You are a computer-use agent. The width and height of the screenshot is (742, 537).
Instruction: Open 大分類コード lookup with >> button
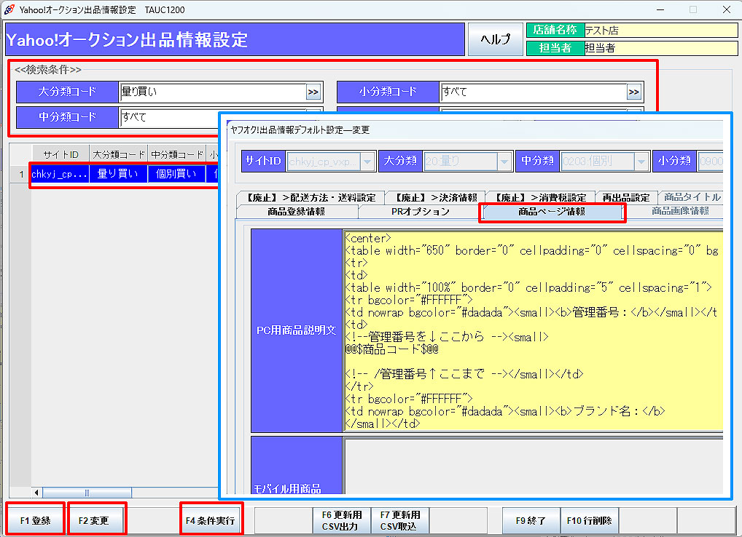click(313, 92)
